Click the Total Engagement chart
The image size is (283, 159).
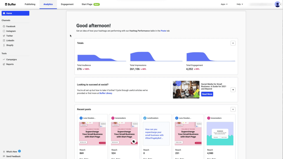click(x=211, y=57)
